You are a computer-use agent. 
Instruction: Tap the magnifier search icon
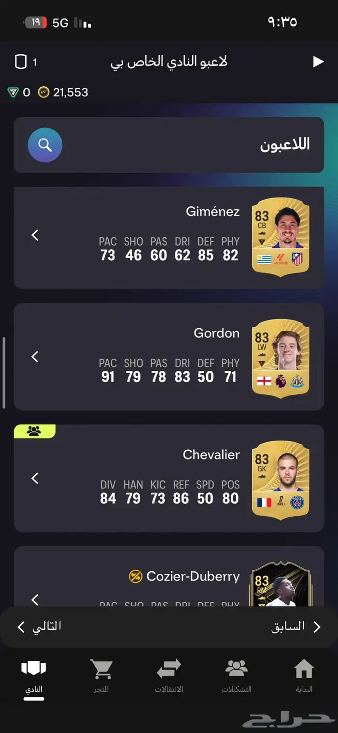pyautogui.click(x=45, y=145)
